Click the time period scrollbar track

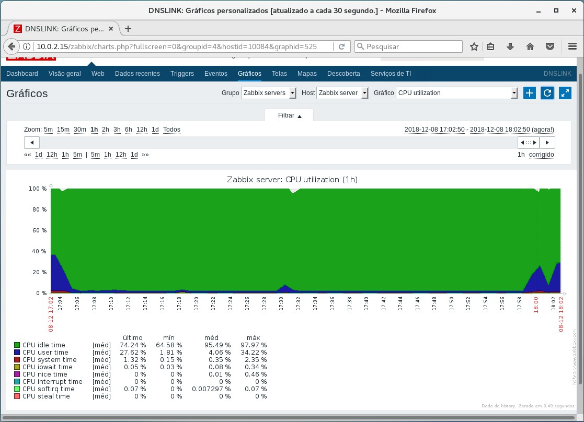[x=279, y=143]
